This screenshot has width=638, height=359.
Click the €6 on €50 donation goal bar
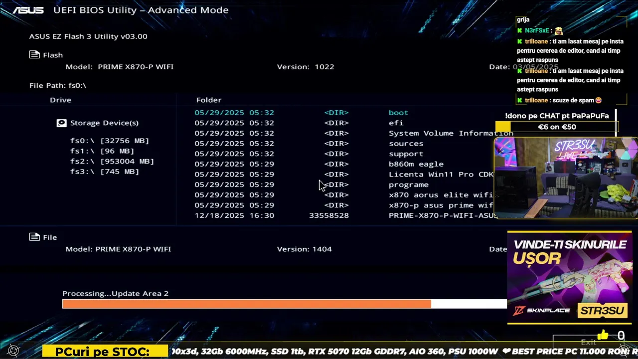pyautogui.click(x=557, y=127)
